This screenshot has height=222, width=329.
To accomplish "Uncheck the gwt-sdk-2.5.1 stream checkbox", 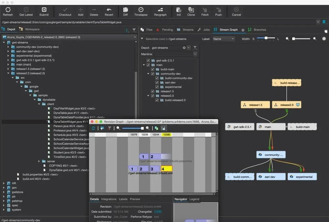I will tap(148, 61).
